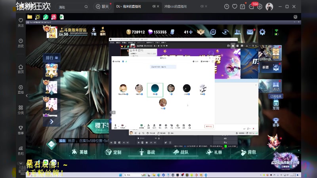Collapse the Douyu sidebar with left chevron

[27, 96]
